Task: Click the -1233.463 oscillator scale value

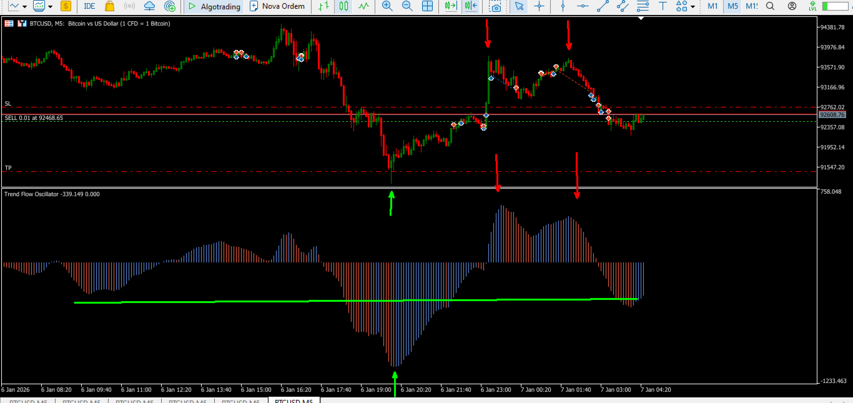Action: tap(834, 381)
